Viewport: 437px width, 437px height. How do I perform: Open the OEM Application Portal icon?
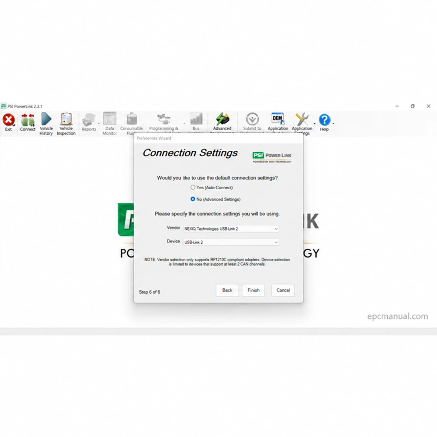point(277,119)
